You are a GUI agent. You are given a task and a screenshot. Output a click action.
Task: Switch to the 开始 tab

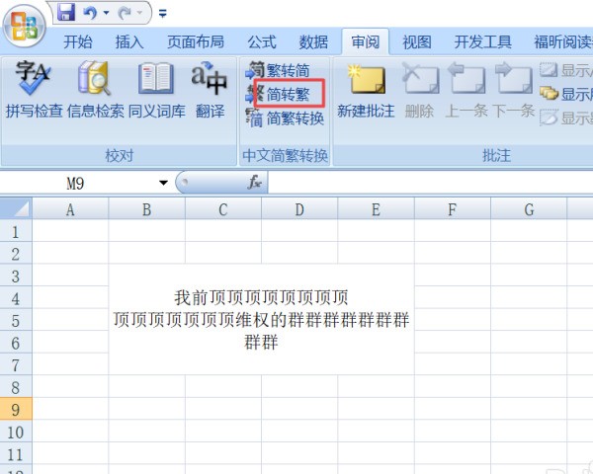78,41
